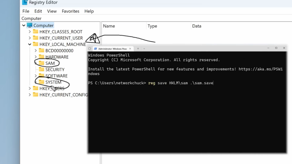Expand the SOFTWARE subkey
The height and width of the screenshot is (164, 292).
(36, 76)
